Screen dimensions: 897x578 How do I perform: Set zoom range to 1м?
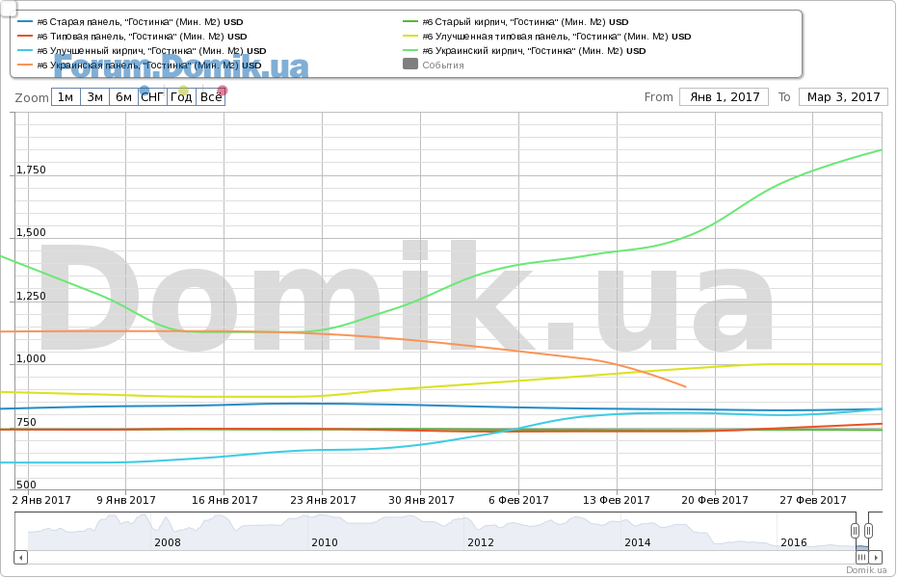click(x=66, y=97)
